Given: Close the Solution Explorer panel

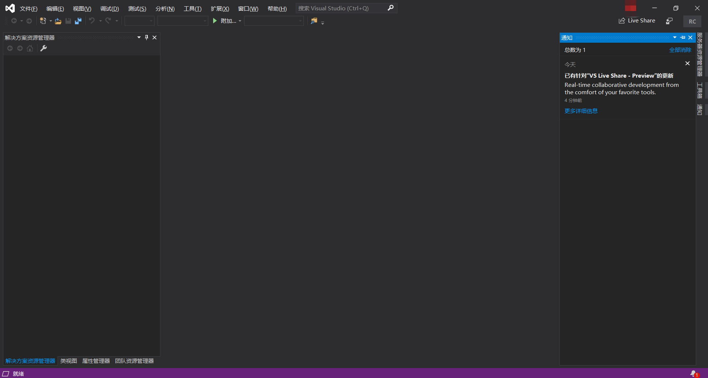Looking at the screenshot, I should pos(155,38).
